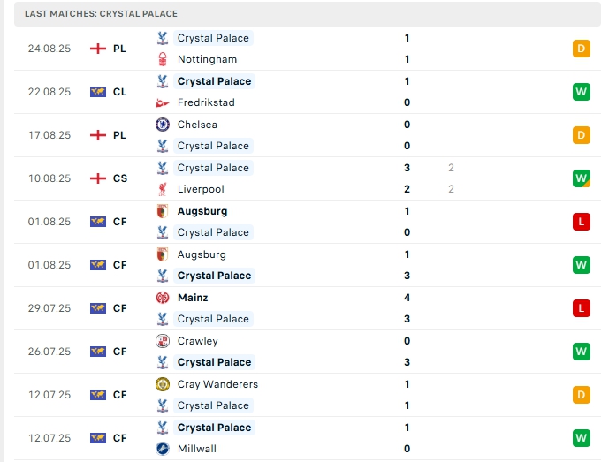Click the England flag beside PL on 24.08.25

pyautogui.click(x=98, y=49)
